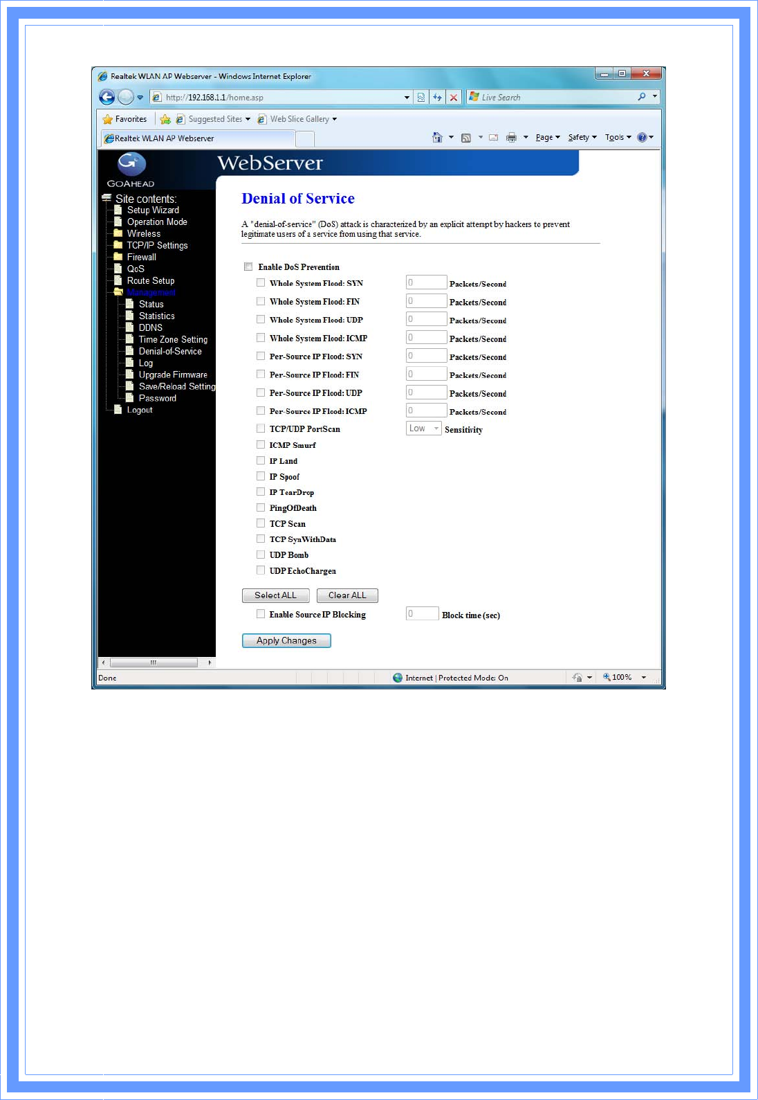Click the Favorites star icon
This screenshot has width=758, height=1100.
(107, 119)
